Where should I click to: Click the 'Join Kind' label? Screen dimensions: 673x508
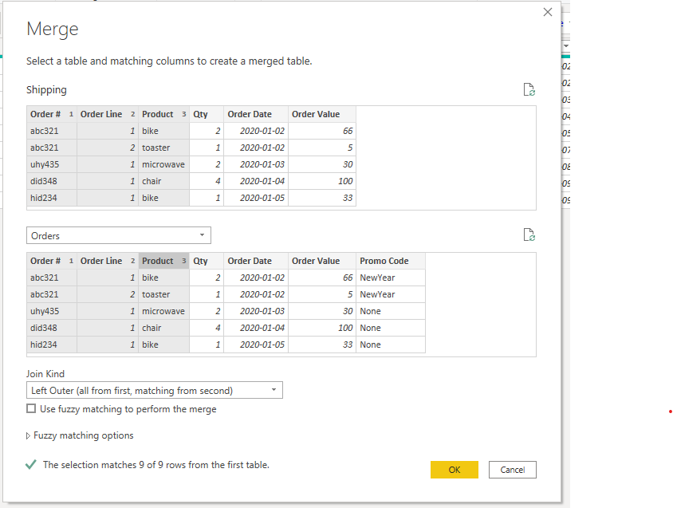pos(45,373)
